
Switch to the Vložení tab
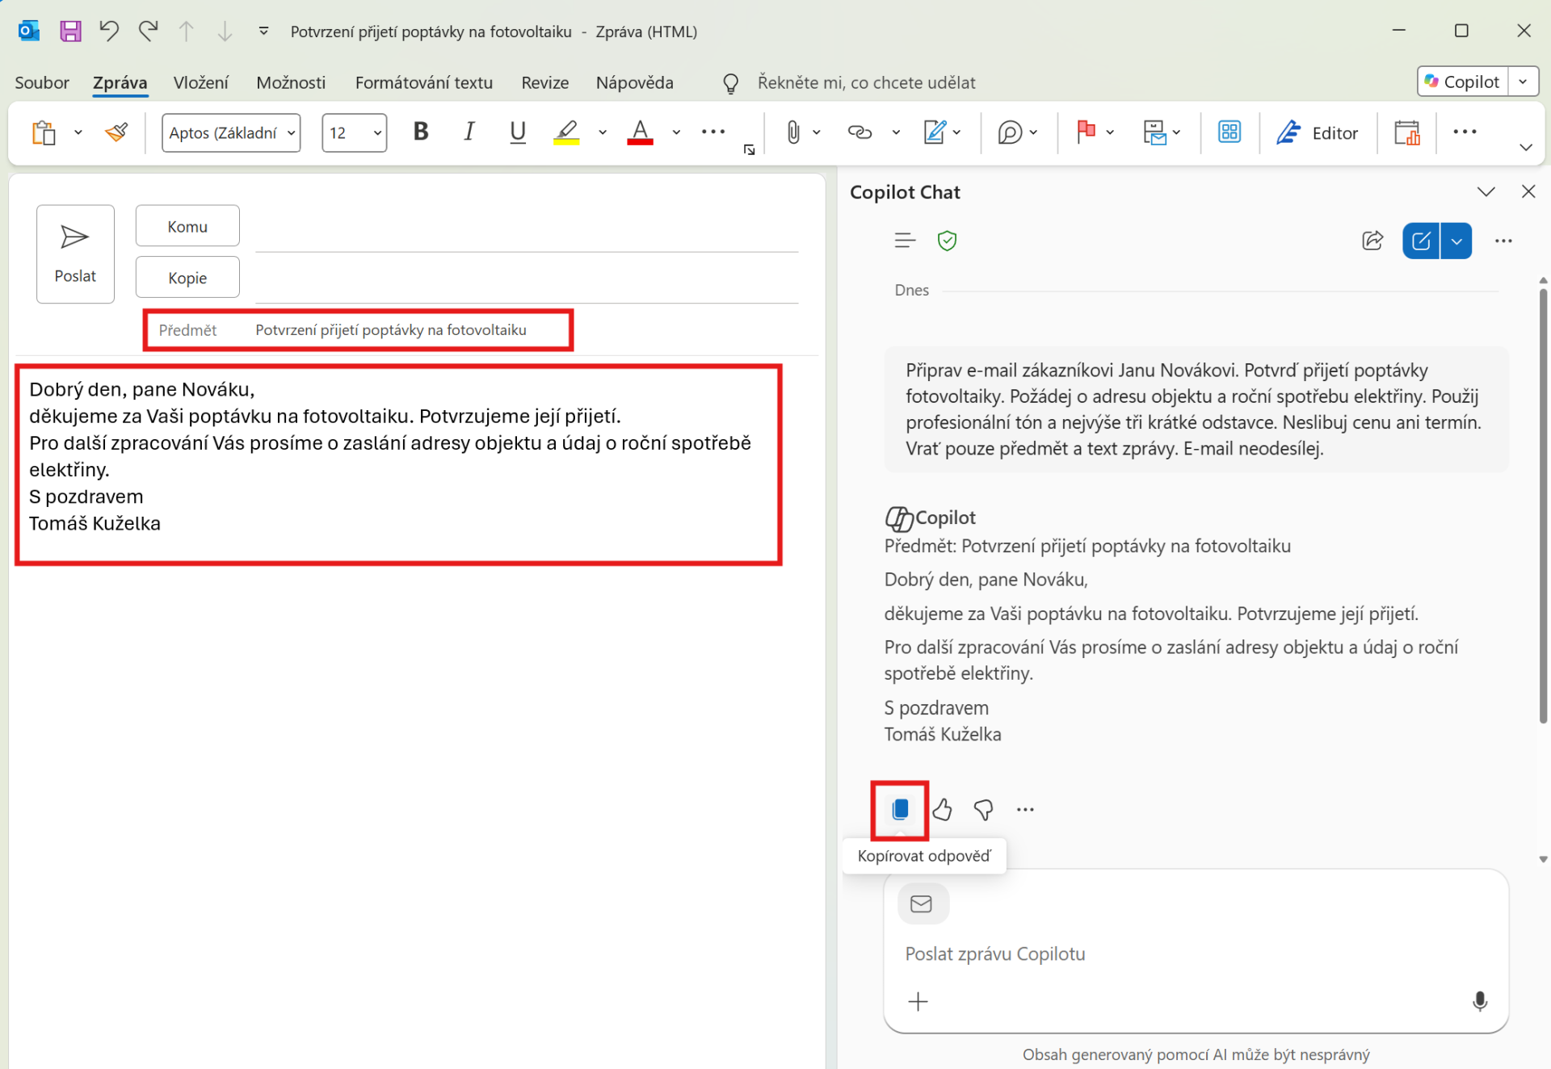tap(200, 82)
